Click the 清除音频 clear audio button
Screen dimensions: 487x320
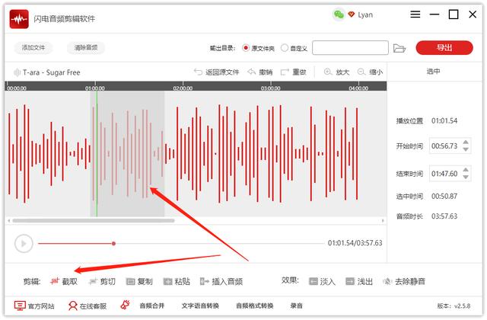click(86, 48)
